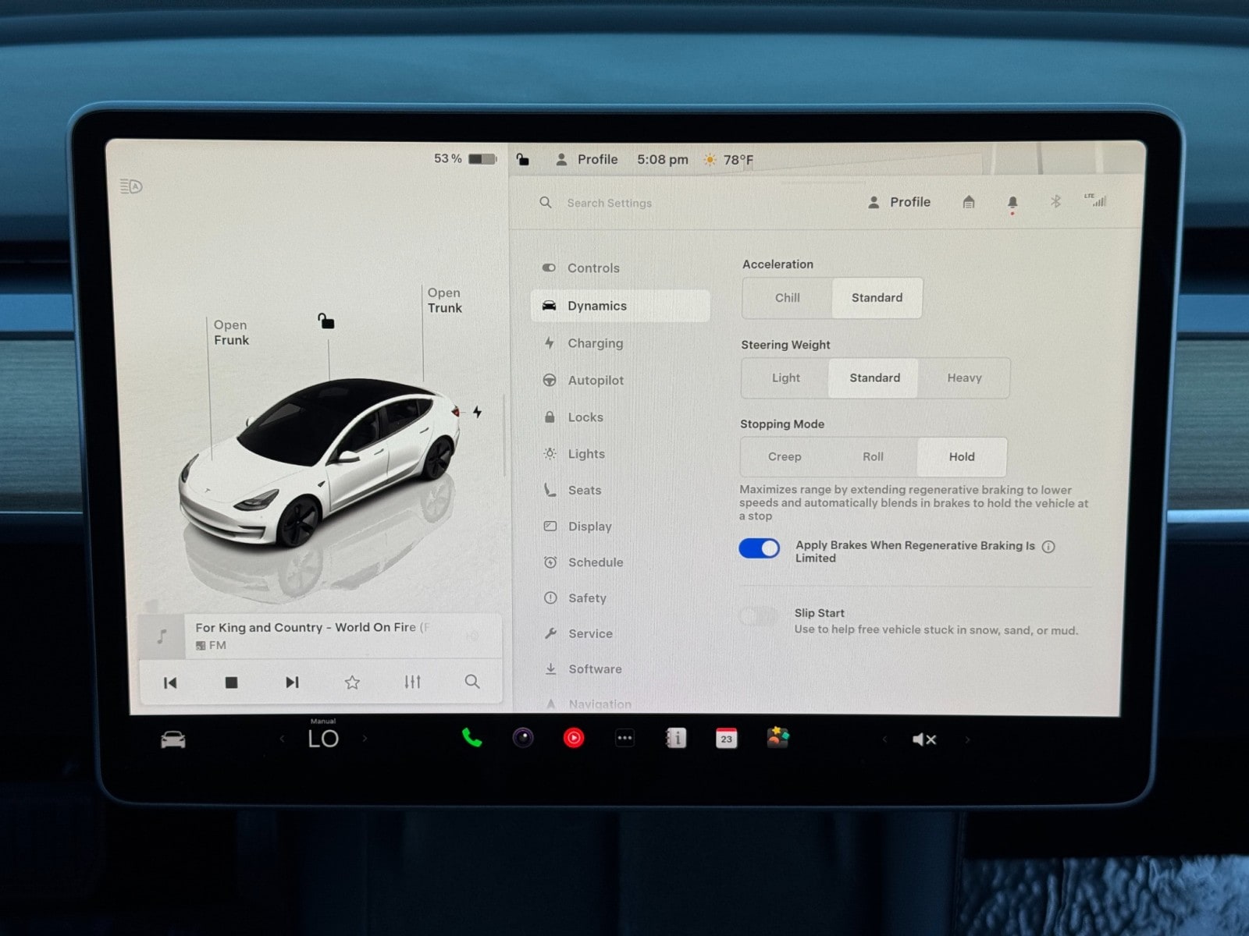This screenshot has height=936, width=1249.
Task: Go to Autopilot settings section
Action: pyautogui.click(x=595, y=381)
